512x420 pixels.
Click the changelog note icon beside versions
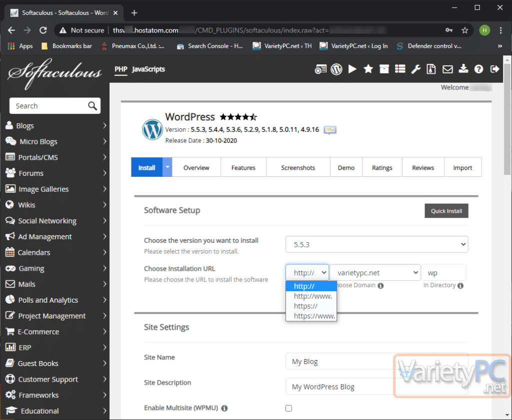pyautogui.click(x=330, y=130)
